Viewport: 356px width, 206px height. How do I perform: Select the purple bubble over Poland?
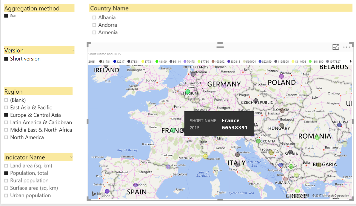coord(281,76)
